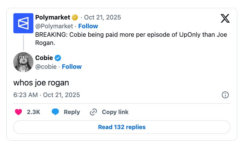Click Polymarket's gold verified badge
Screen dimensions: 242x147
coord(75,17)
